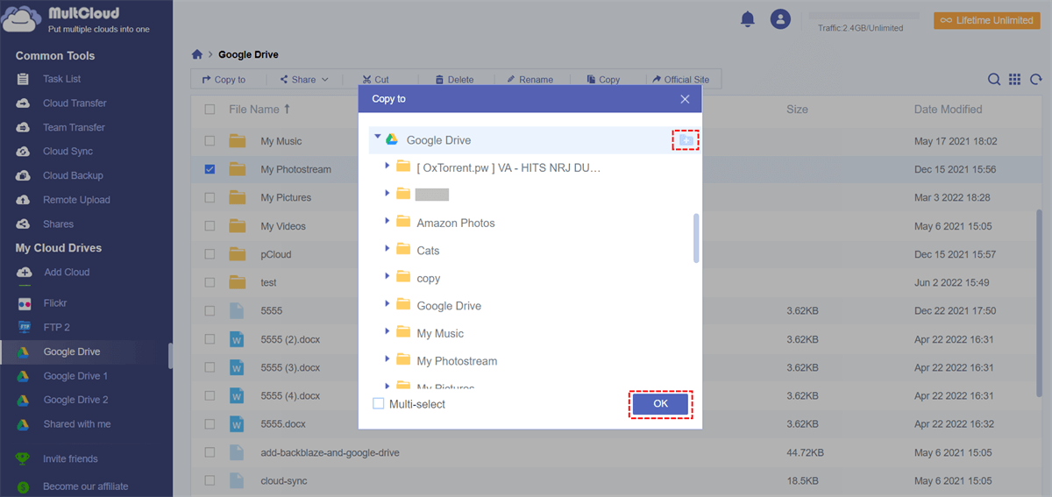Check the cloud-sync file checkbox

coord(210,481)
